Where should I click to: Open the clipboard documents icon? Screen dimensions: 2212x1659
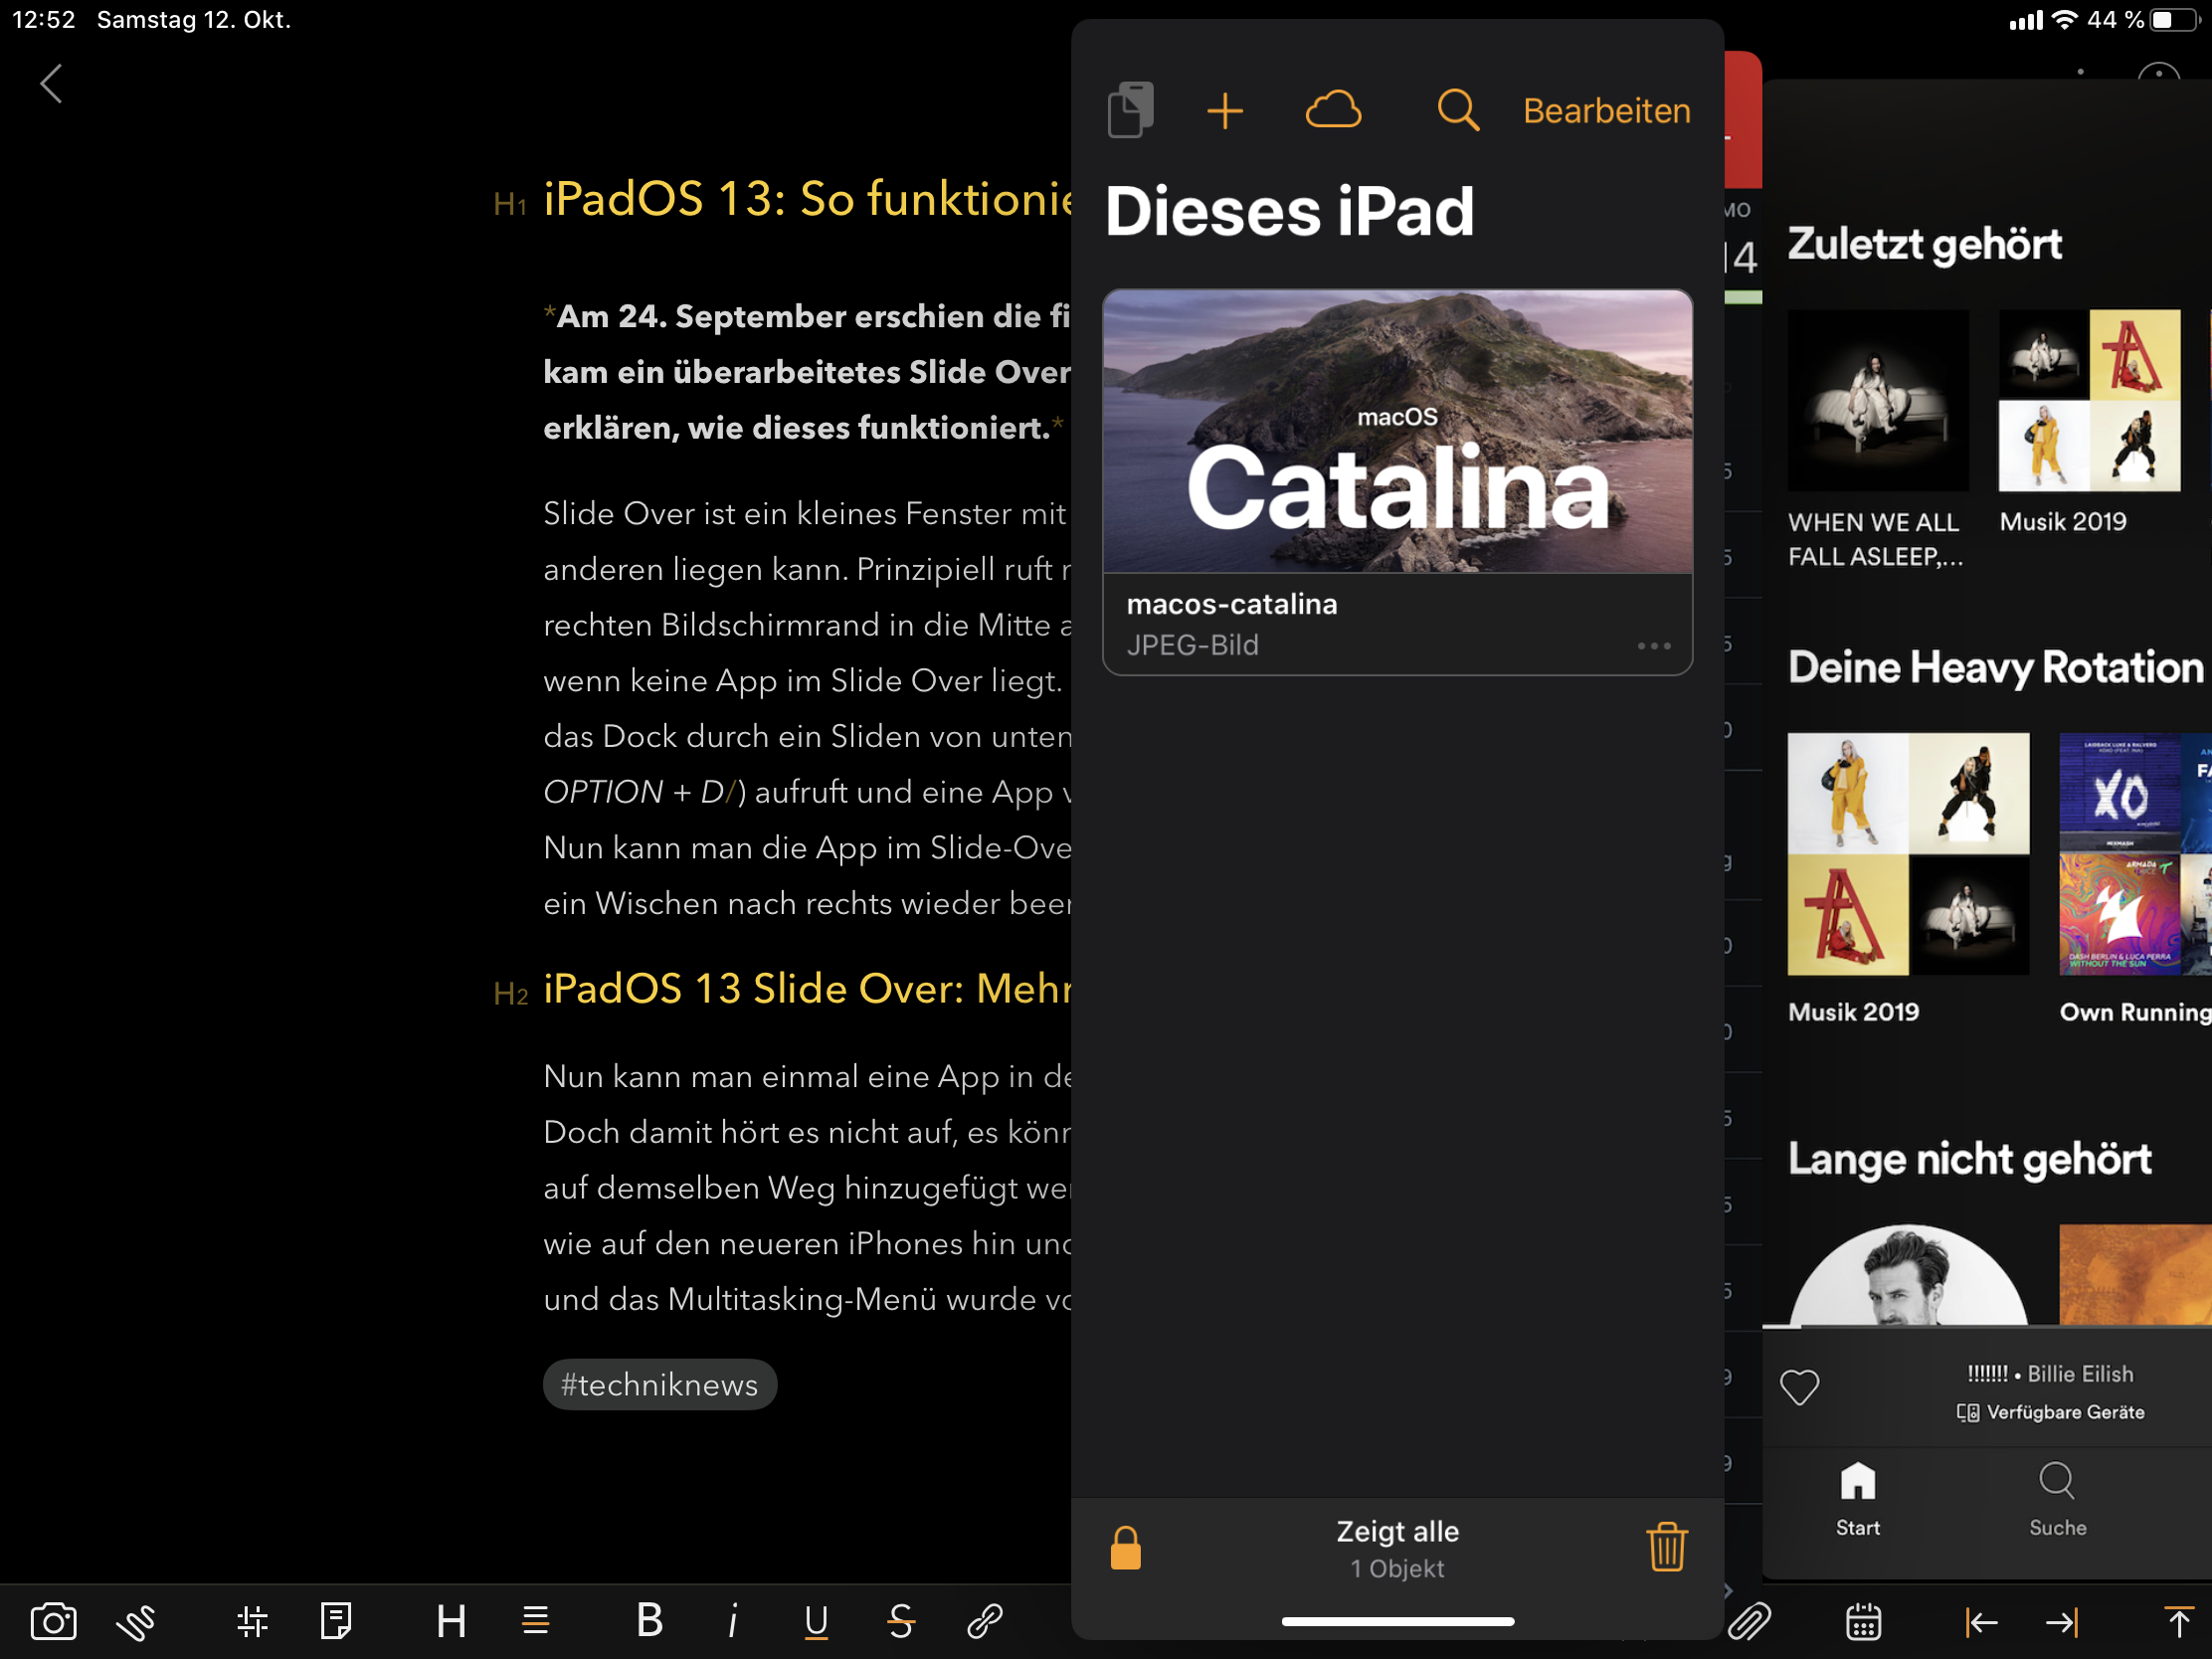click(x=1131, y=110)
